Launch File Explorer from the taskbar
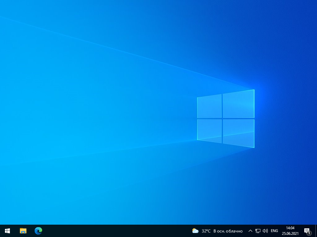The height and width of the screenshot is (237, 317). click(x=23, y=231)
